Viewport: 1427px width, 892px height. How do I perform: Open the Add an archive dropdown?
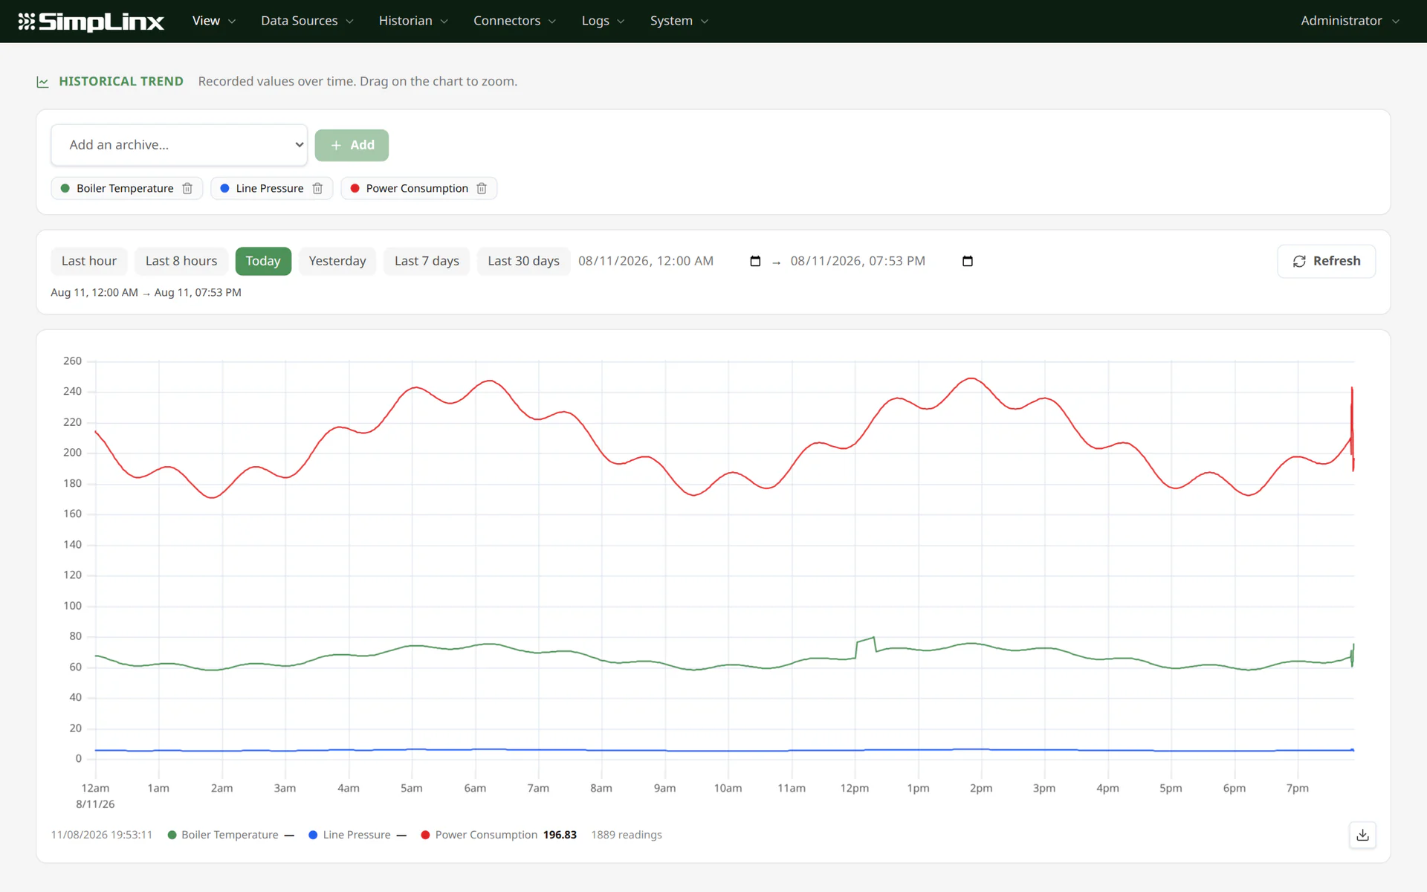pyautogui.click(x=179, y=145)
